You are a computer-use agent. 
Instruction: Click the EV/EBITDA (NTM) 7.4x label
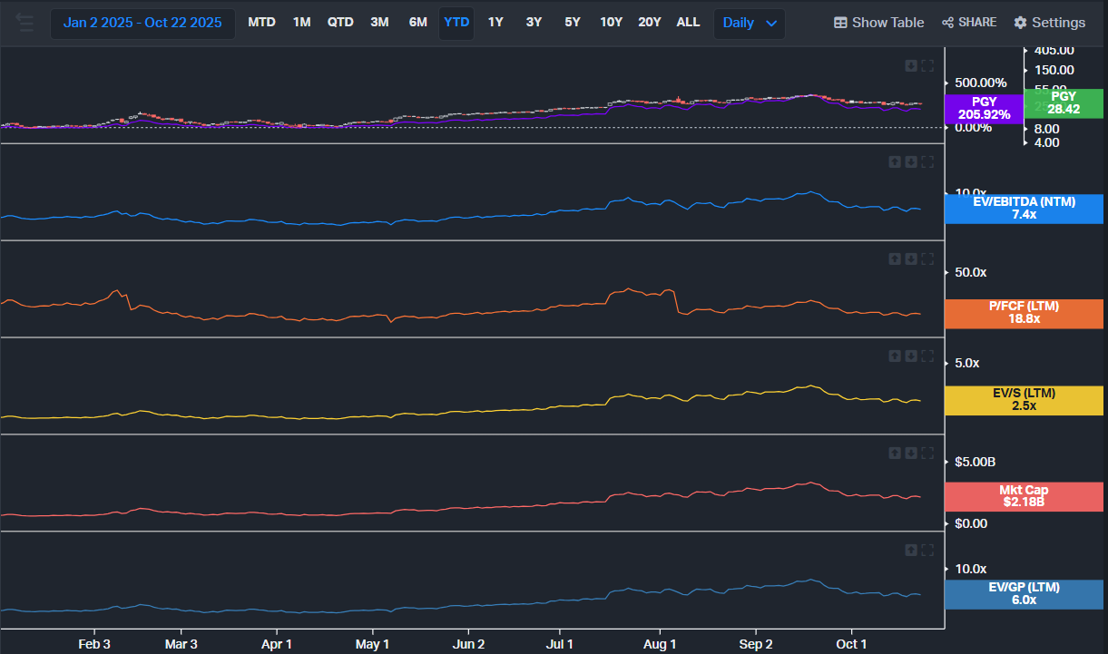(x=1024, y=209)
